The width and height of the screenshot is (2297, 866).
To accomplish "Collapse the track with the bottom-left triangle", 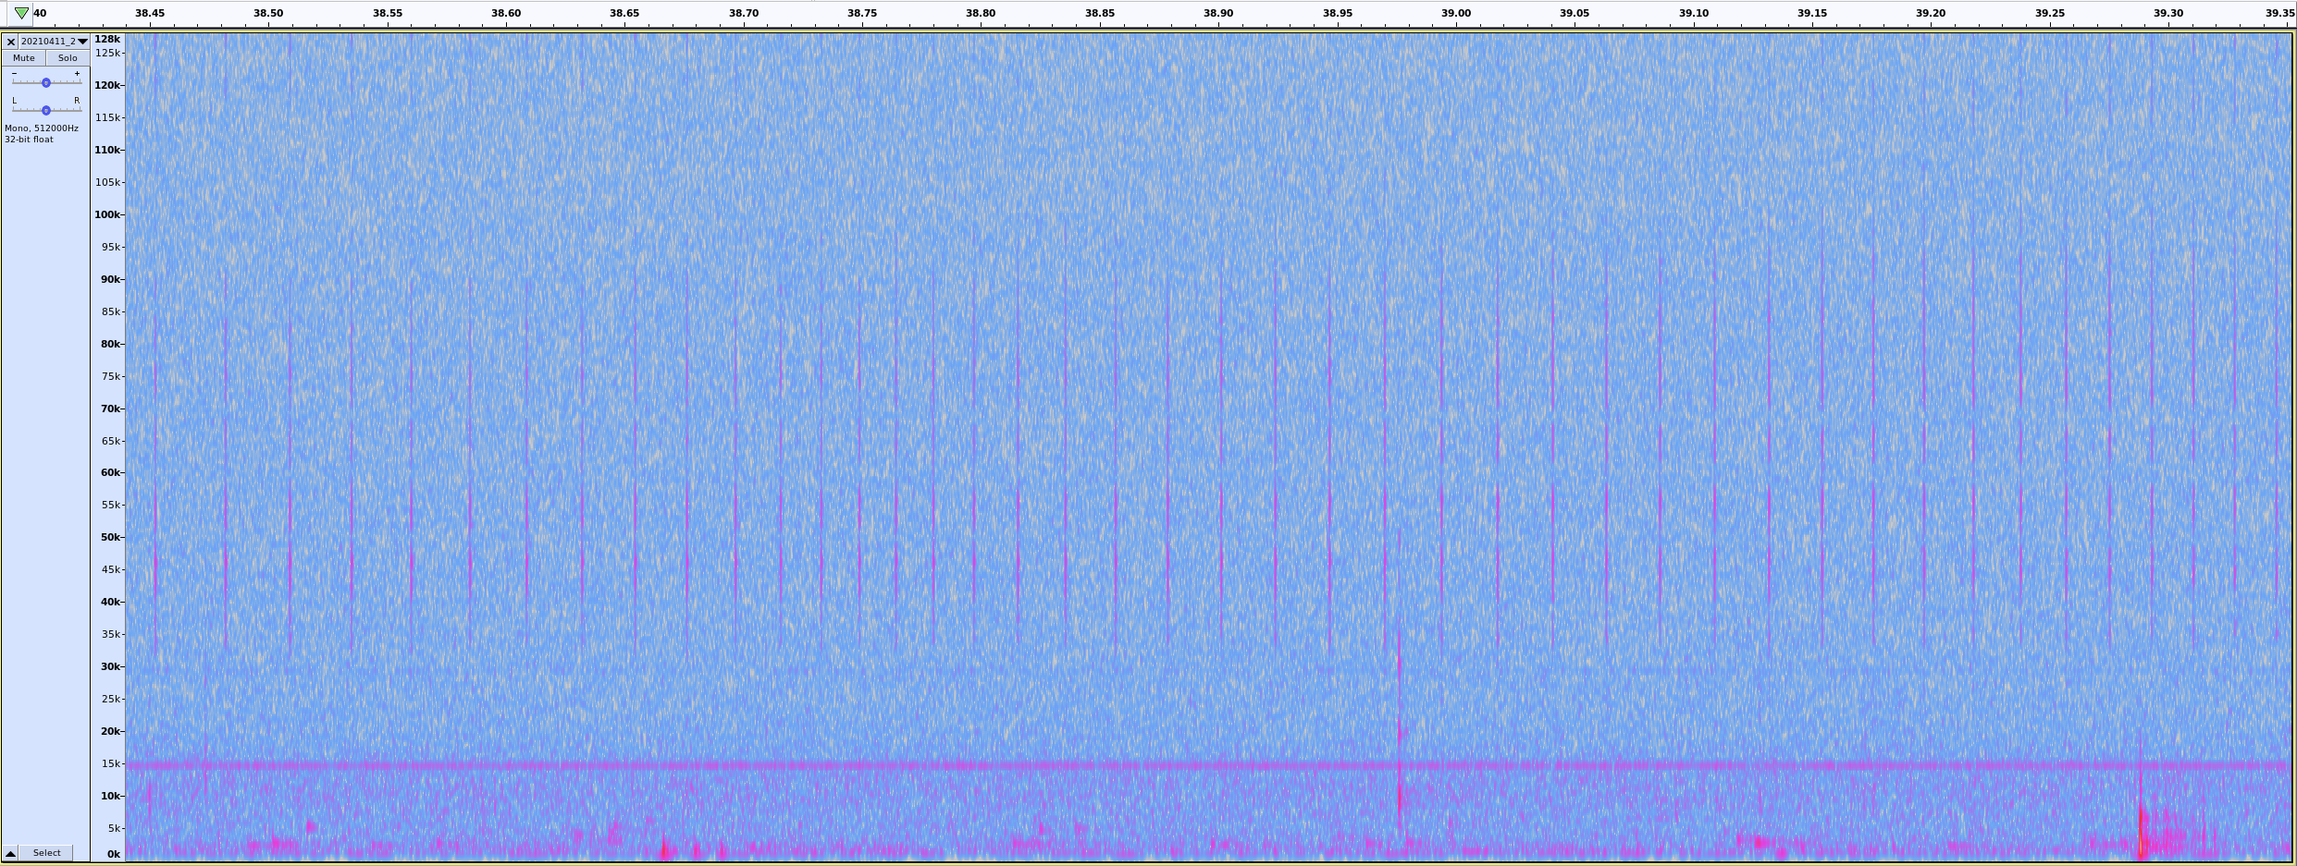I will pyautogui.click(x=10, y=853).
